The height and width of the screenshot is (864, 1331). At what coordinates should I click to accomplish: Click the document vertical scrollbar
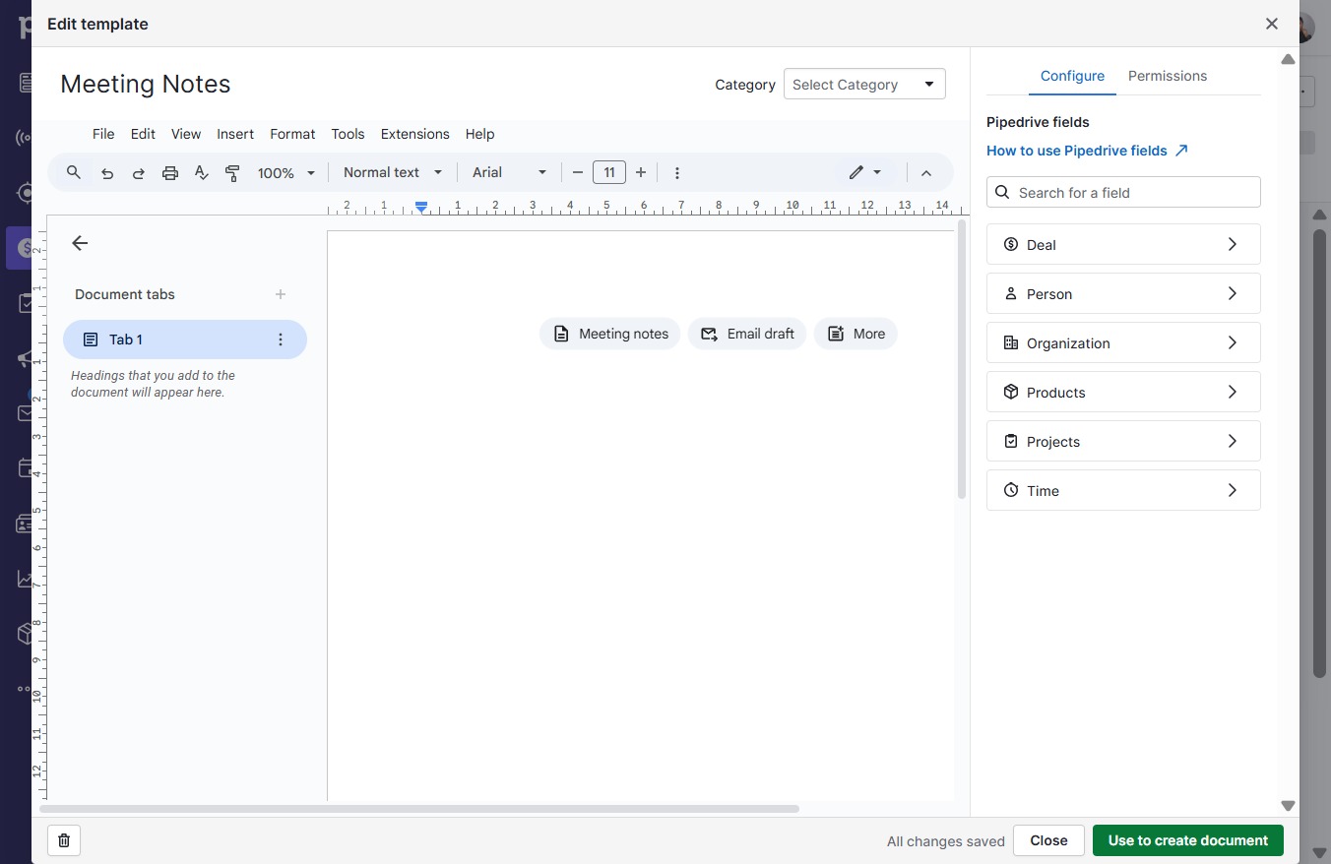(x=962, y=359)
